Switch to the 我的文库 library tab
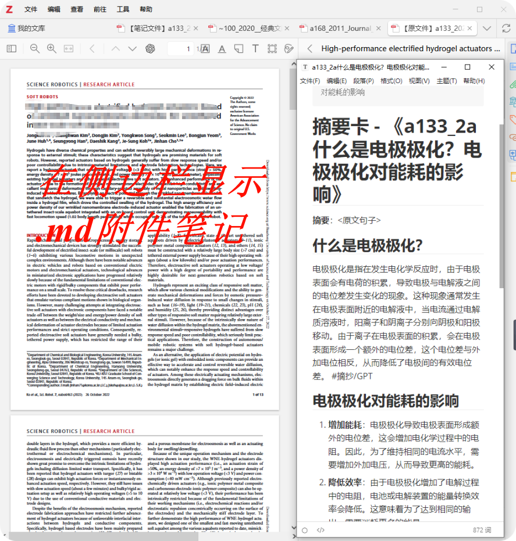The width and height of the screenshot is (516, 541). 27,28
